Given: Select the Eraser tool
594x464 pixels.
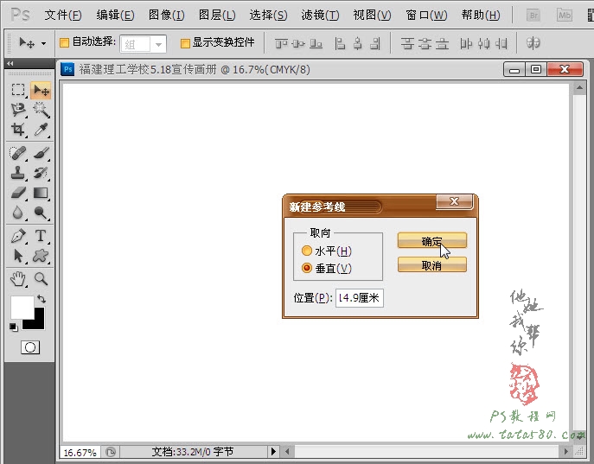Looking at the screenshot, I should (18, 193).
